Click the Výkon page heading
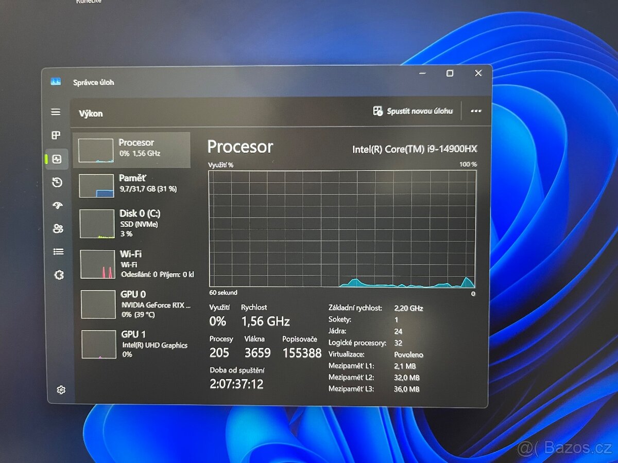 (91, 114)
